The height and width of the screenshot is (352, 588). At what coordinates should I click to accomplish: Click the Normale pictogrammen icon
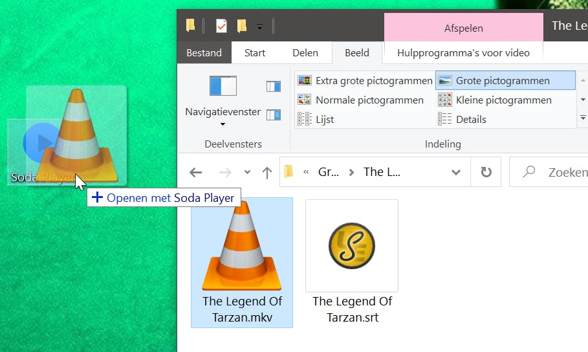305,100
